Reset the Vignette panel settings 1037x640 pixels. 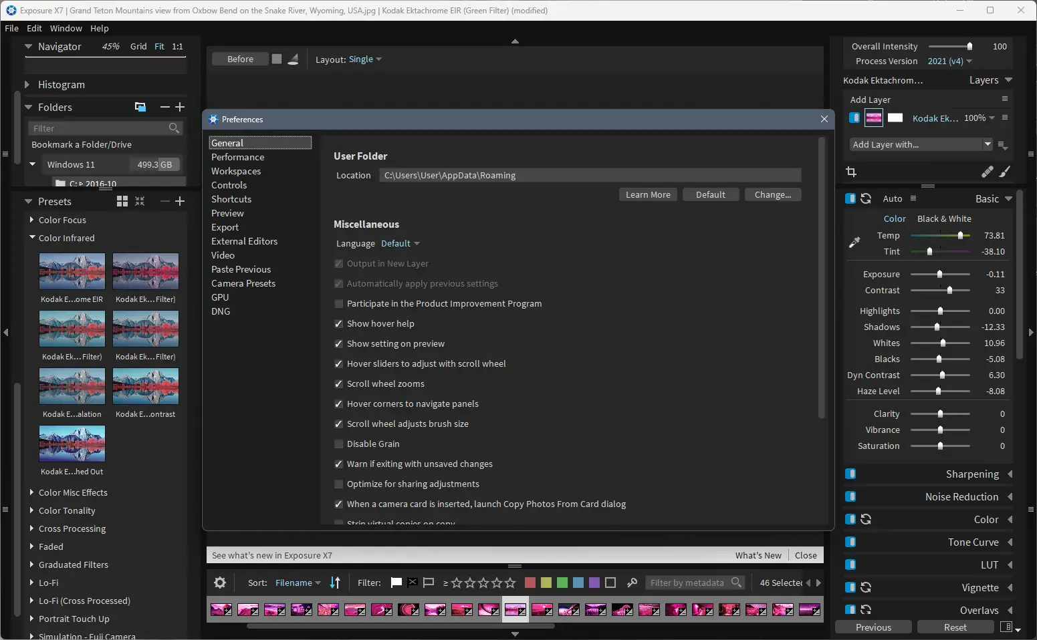[866, 587]
